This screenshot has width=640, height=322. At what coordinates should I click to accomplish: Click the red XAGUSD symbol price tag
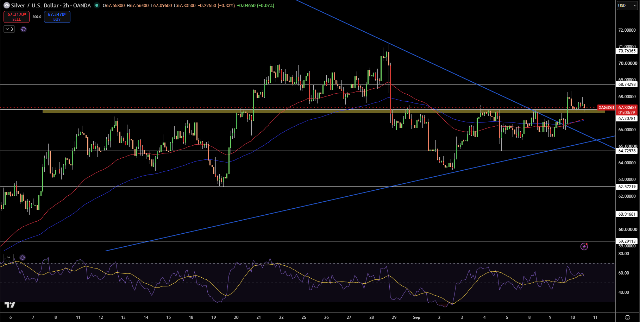click(x=606, y=108)
